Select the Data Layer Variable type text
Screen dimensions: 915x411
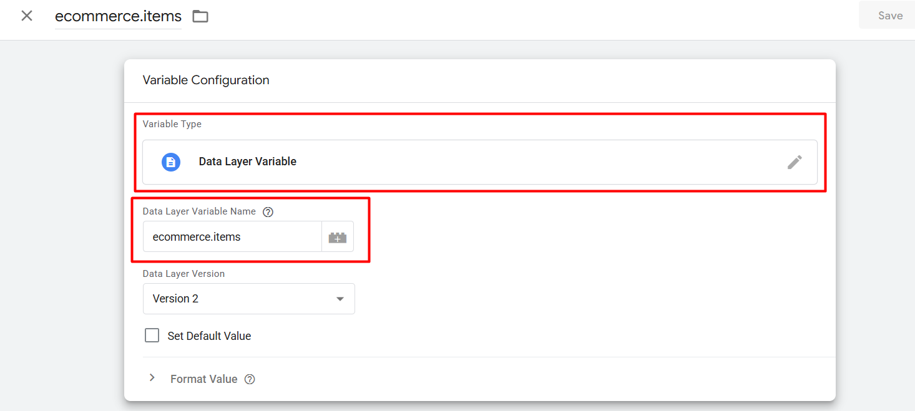(247, 162)
